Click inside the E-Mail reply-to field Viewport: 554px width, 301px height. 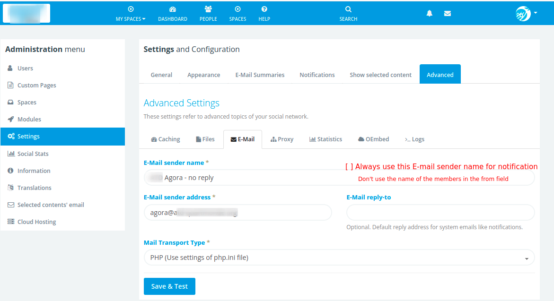[440, 212]
